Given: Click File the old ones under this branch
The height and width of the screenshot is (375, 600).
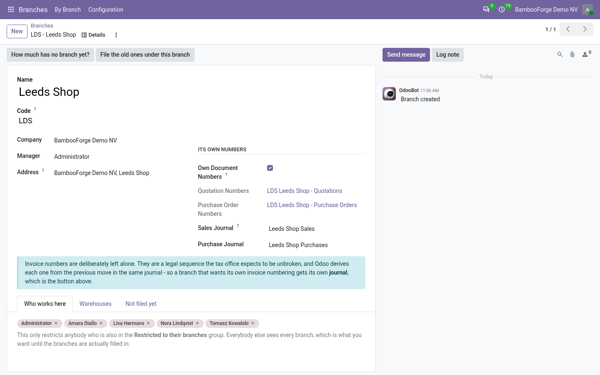Looking at the screenshot, I should 145,55.
